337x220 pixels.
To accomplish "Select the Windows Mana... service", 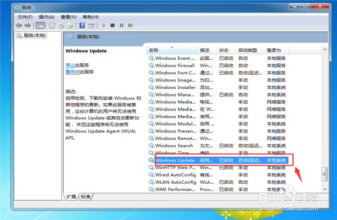I will coord(218,95).
